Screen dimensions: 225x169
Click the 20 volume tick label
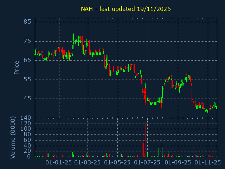pos(27,151)
